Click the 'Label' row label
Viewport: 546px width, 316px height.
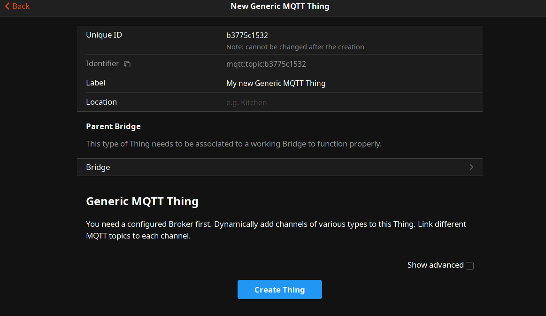(95, 83)
